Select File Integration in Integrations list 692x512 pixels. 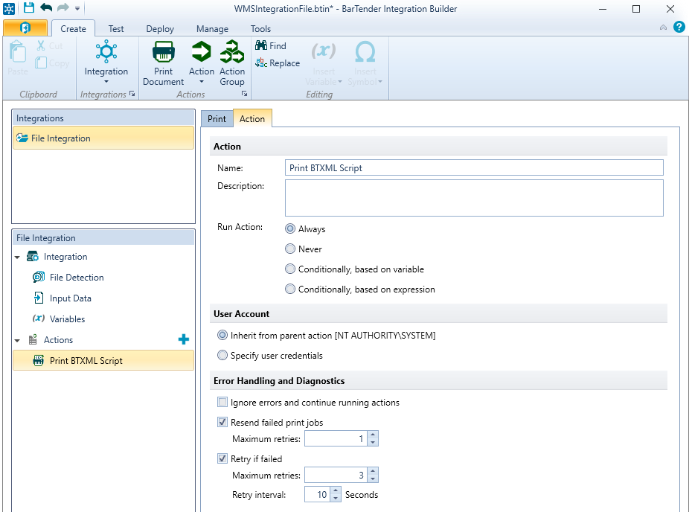[x=103, y=138]
